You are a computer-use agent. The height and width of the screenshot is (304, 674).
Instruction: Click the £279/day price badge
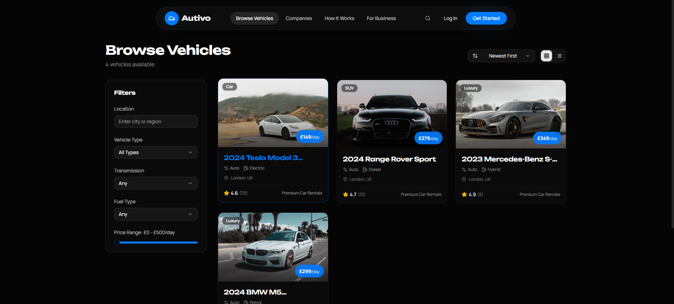point(428,138)
